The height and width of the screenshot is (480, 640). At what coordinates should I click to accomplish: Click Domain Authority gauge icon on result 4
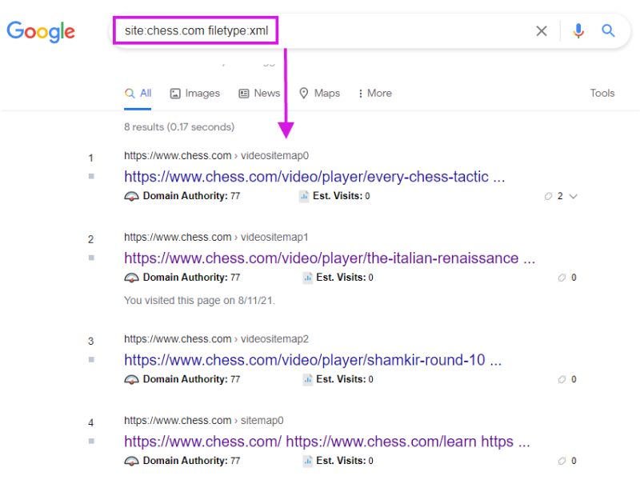tap(131, 462)
